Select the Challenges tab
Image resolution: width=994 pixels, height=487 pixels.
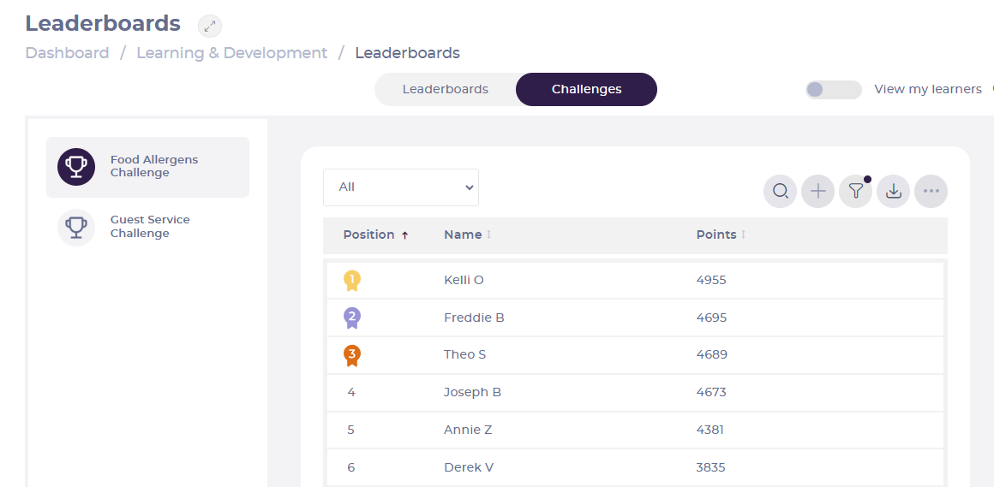[586, 89]
